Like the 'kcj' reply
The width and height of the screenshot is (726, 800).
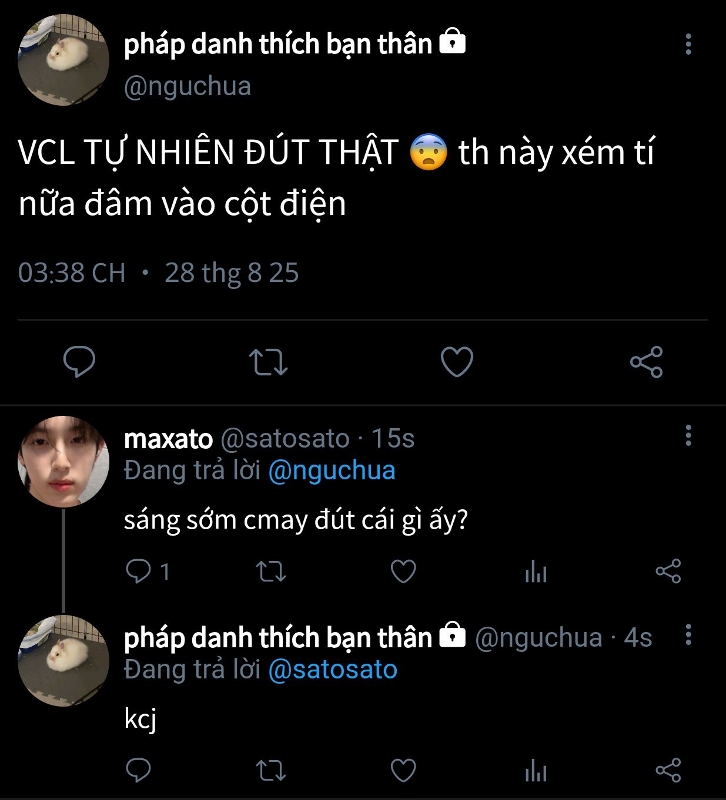pyautogui.click(x=403, y=770)
